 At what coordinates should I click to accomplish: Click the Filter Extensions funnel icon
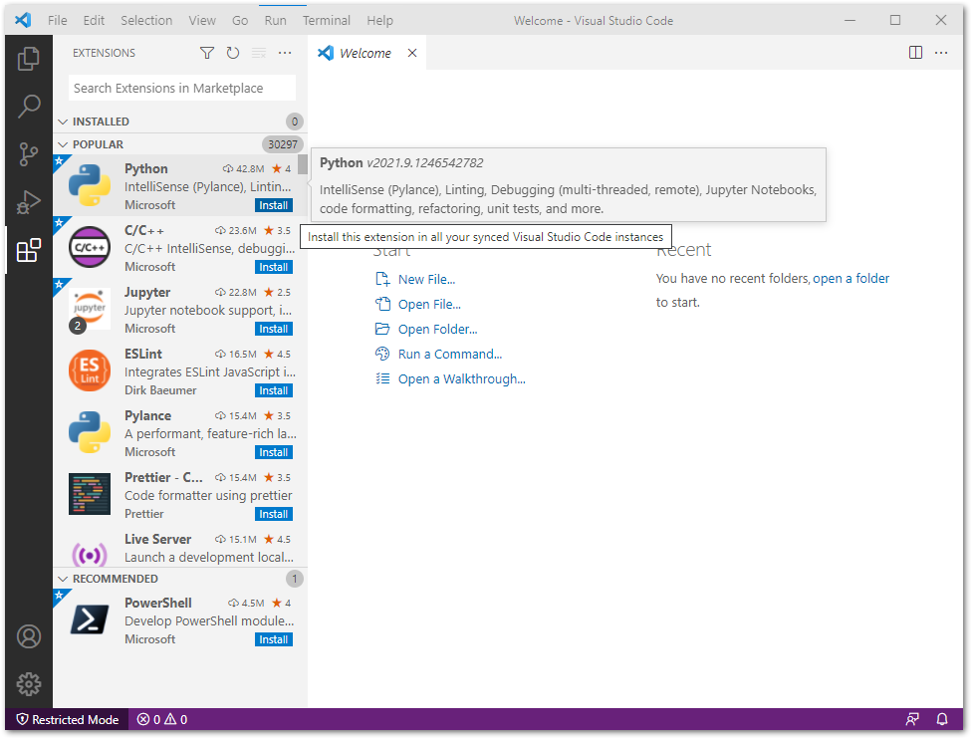(207, 53)
